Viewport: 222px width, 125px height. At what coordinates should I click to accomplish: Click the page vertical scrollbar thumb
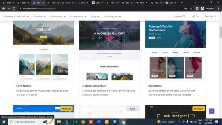[x=221, y=32]
